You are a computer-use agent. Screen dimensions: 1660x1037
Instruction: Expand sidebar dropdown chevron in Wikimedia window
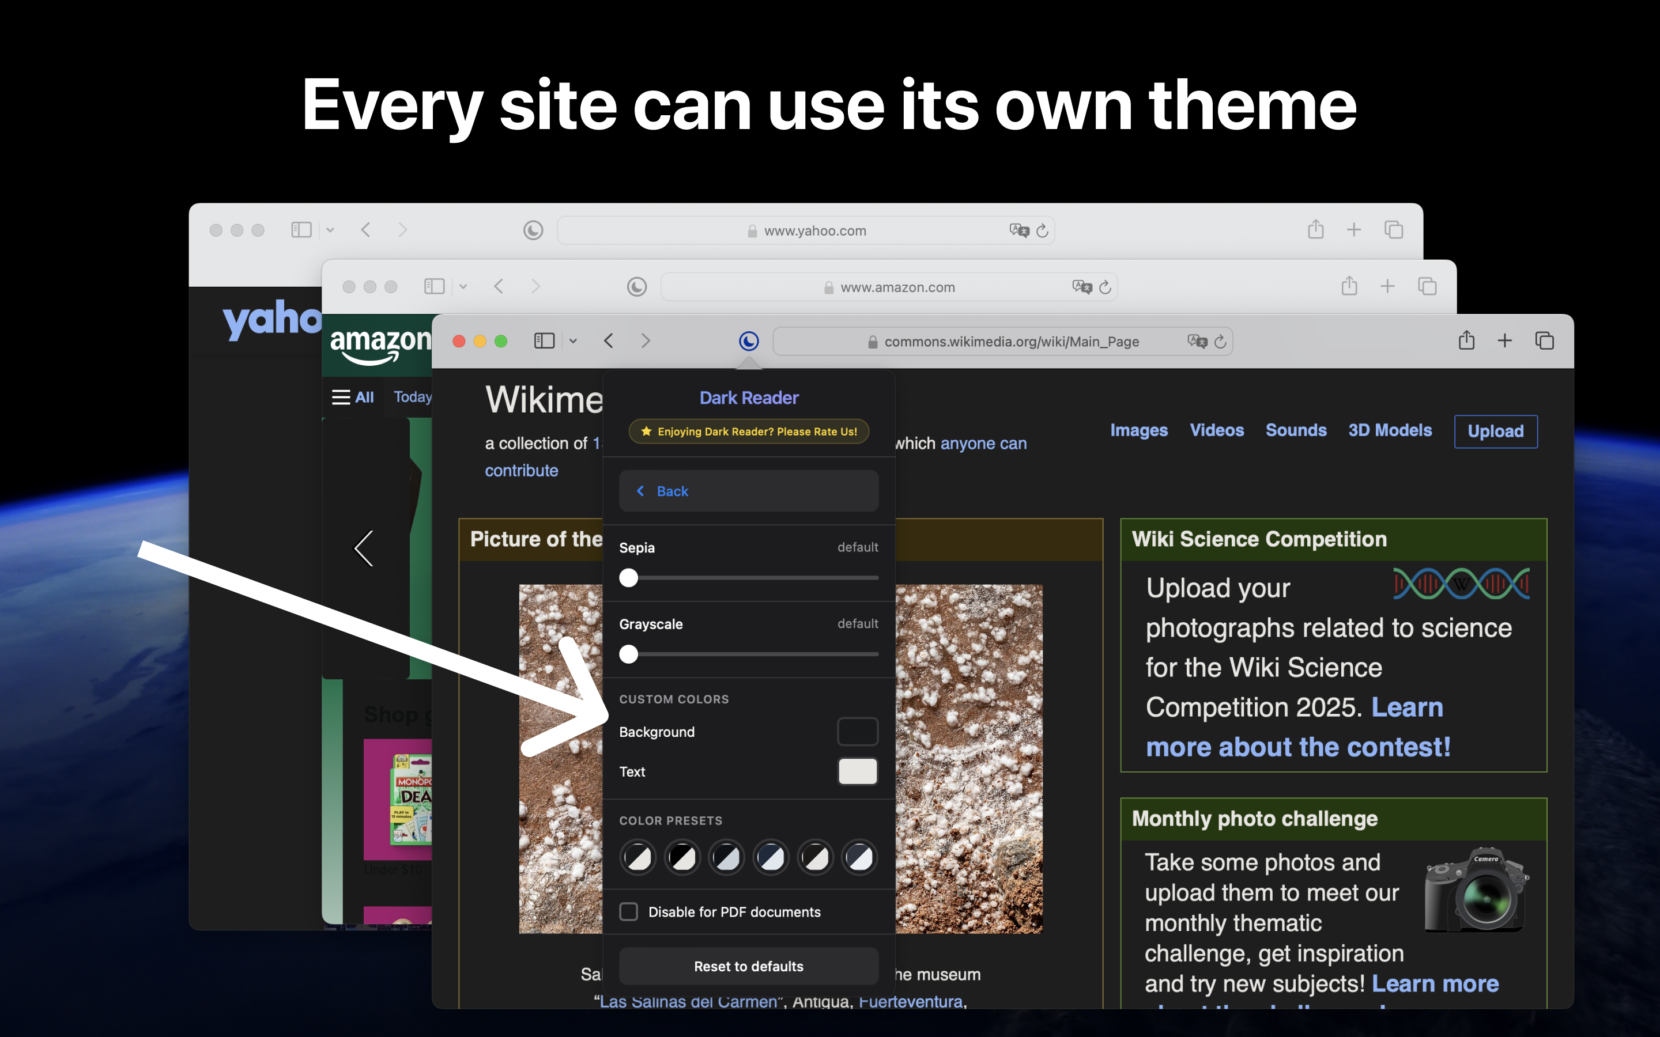click(x=573, y=341)
